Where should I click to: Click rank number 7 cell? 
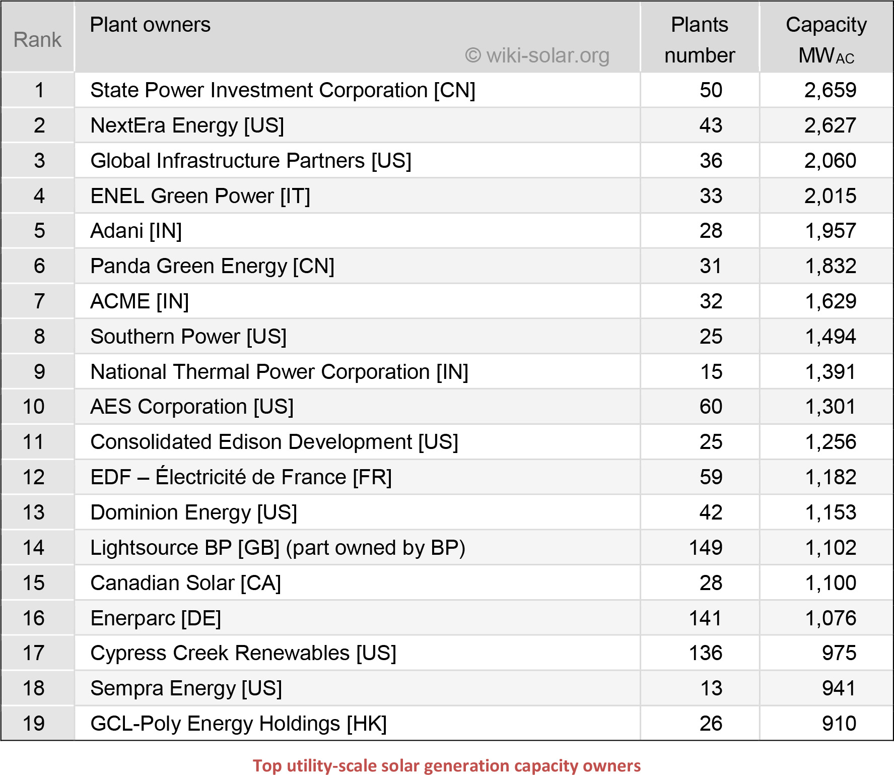[39, 301]
